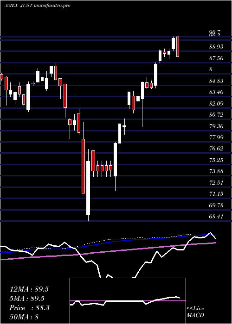Click the 72.51 price axis label
Screen dimensions: 232x324
(x=216, y=183)
